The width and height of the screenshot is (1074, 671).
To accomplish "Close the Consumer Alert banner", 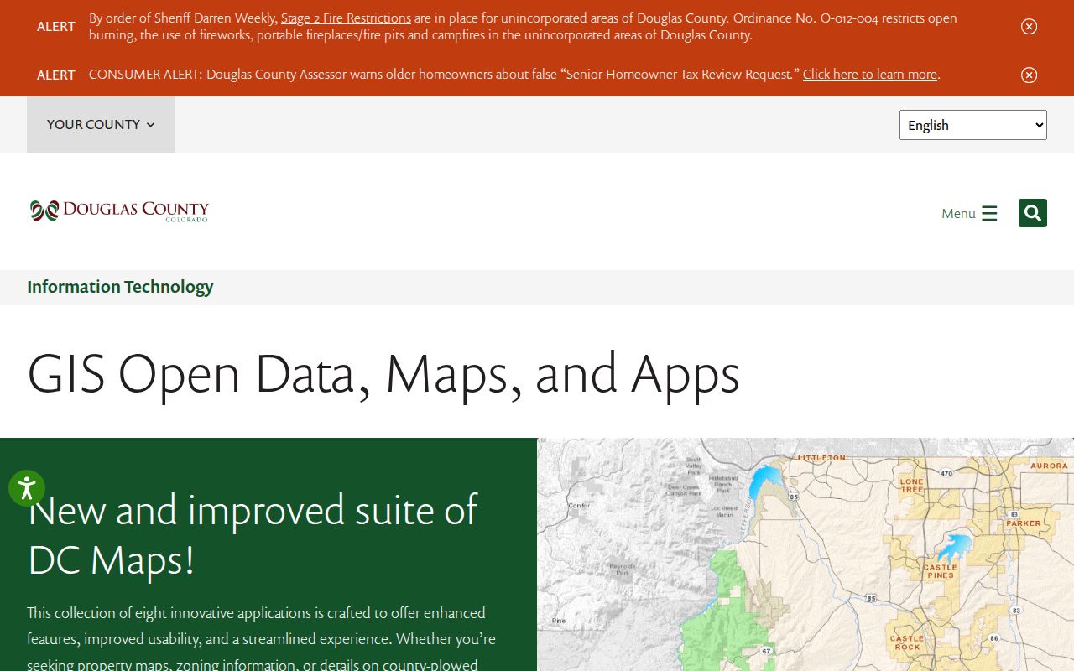I will (1029, 75).
